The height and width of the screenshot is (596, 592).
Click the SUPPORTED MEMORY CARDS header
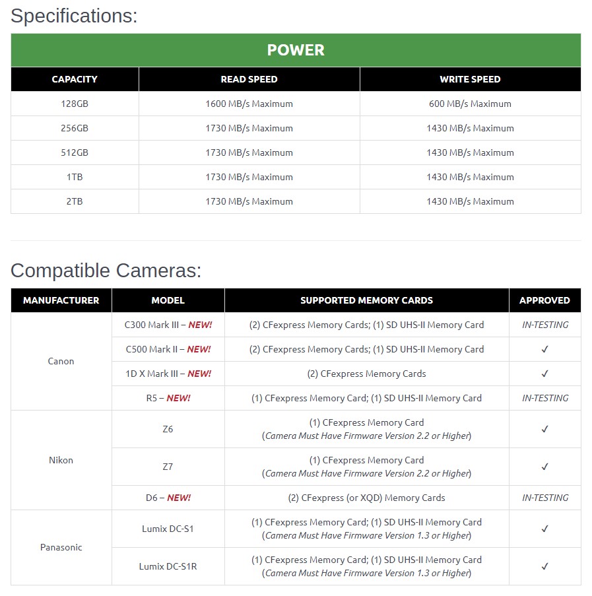[x=366, y=300]
